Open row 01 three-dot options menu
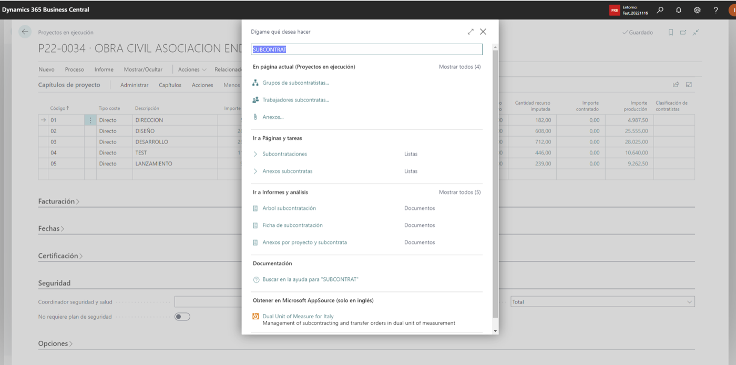Viewport: 736px width, 365px height. [x=90, y=120]
